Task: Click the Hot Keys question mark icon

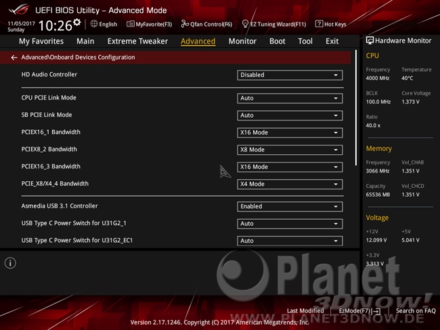Action: tap(319, 24)
